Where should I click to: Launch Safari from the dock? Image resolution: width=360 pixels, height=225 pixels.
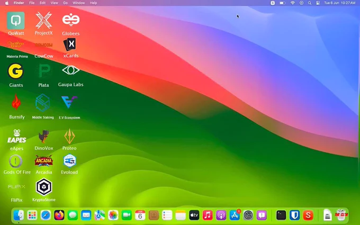(46, 215)
